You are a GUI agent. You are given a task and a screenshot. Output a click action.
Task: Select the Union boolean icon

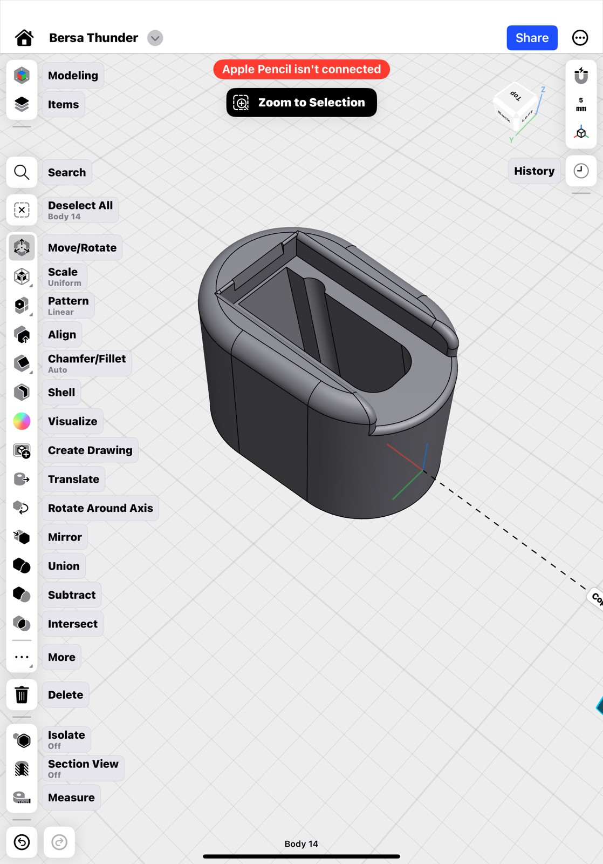tap(22, 566)
